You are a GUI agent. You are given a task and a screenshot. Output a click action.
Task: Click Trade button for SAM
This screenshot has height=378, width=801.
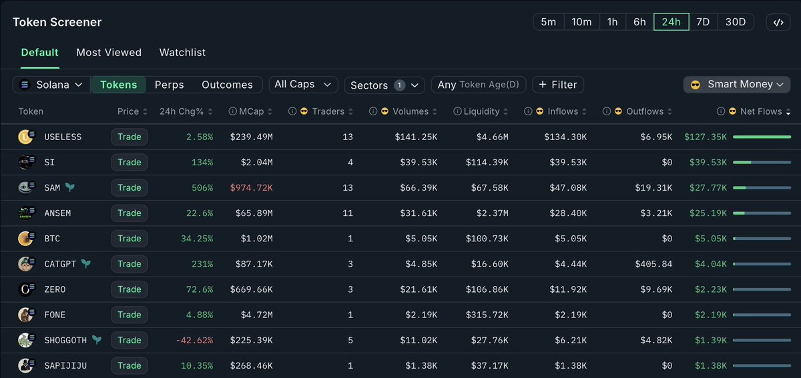(x=129, y=187)
